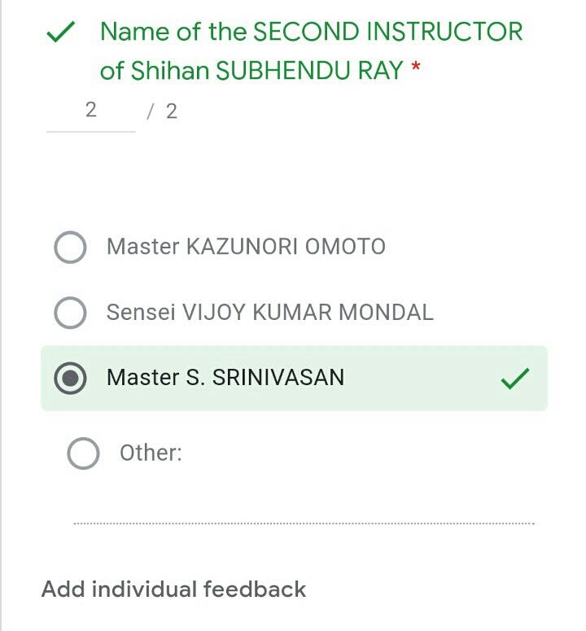
Task: Click the 'Master S. SRINIVASAN' option label
Action: 225,378
